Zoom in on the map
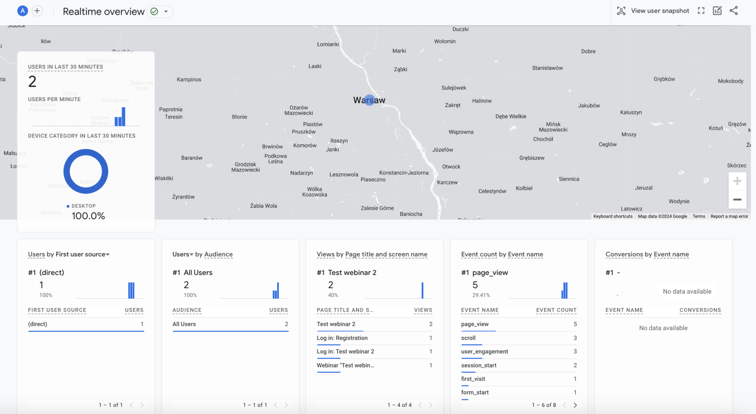The image size is (756, 414). coord(737,181)
